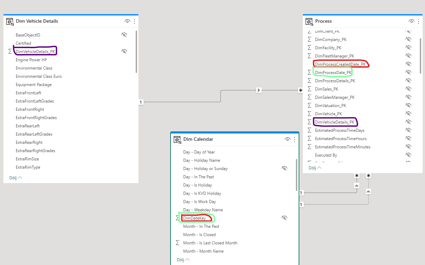
Task: Click the Dim Calendar scrollbar
Action: [x=297, y=175]
